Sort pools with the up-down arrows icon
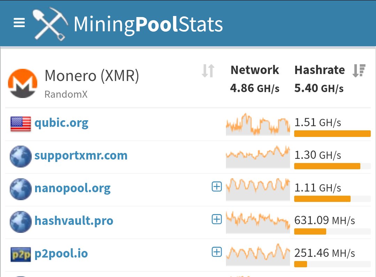The width and height of the screenshot is (376, 277). click(208, 71)
